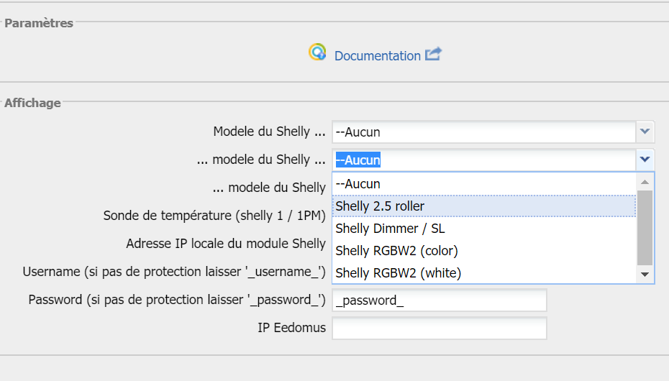Click the IP Eedomus input field

(440, 328)
